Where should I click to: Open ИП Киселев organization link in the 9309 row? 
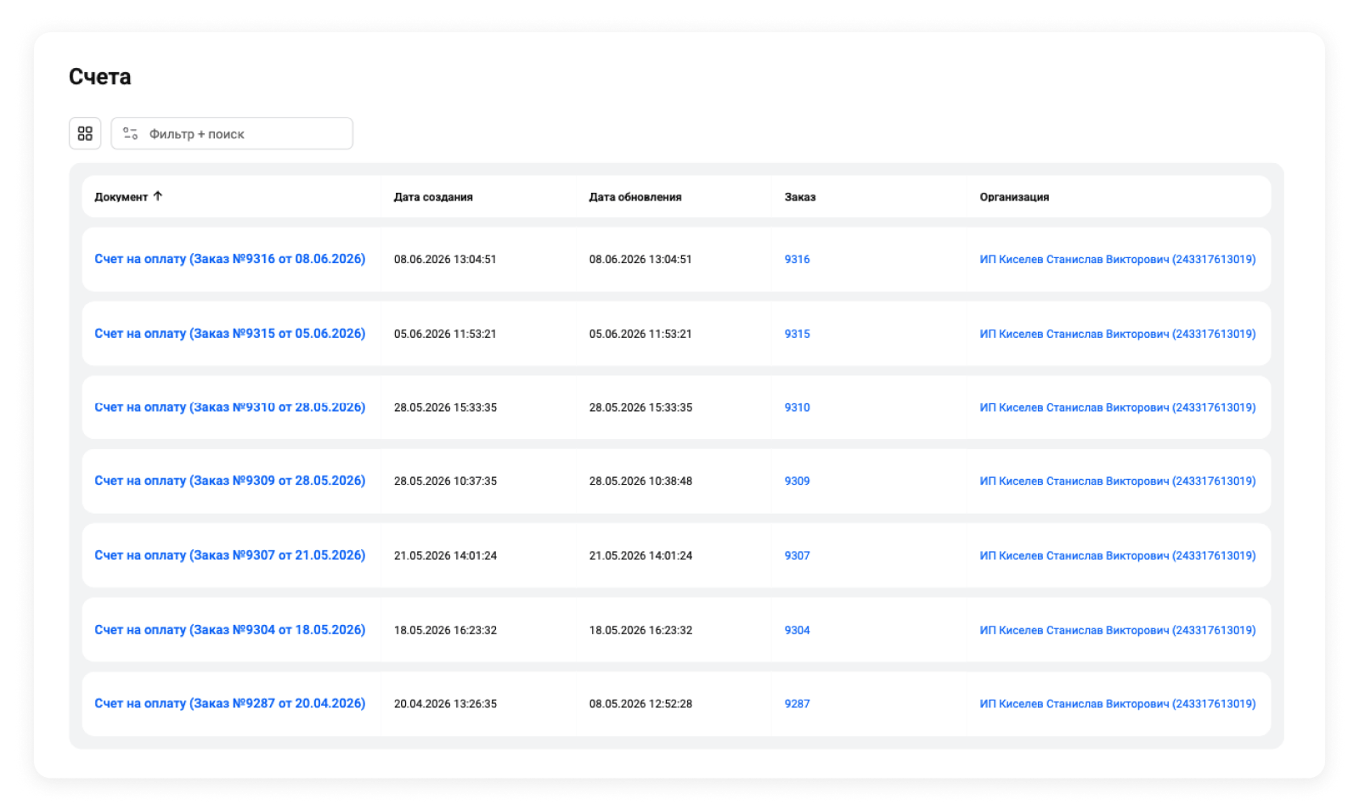[x=1118, y=481]
